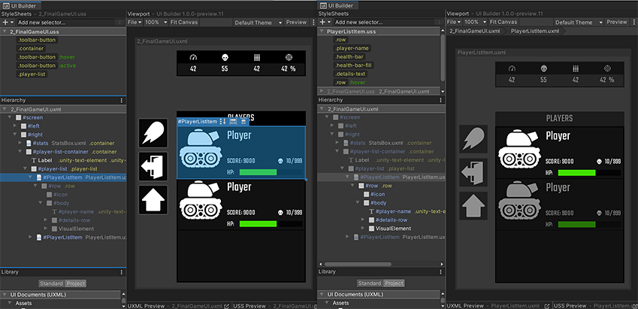Click the exit door arrow icon in left viewport
638x309 pixels.
153,166
